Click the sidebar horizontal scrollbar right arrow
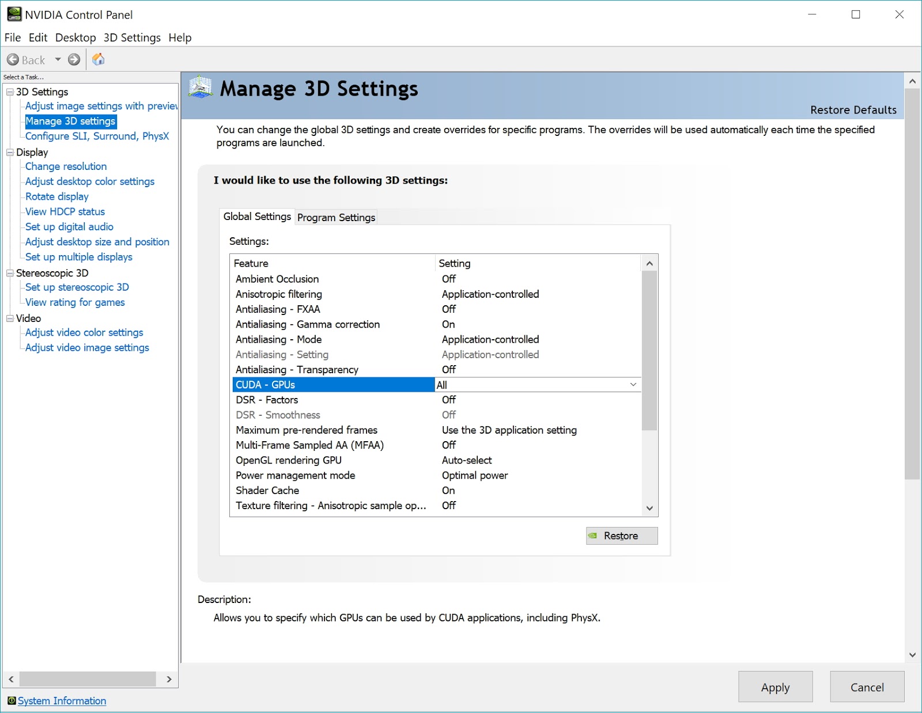Image resolution: width=922 pixels, height=713 pixels. (x=170, y=679)
